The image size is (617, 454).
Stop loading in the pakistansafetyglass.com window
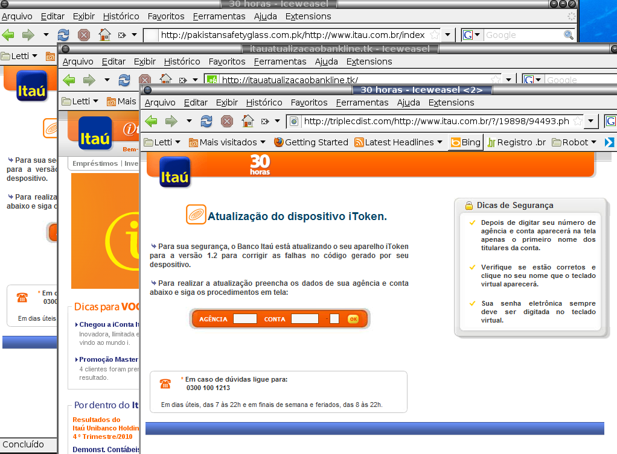point(83,35)
